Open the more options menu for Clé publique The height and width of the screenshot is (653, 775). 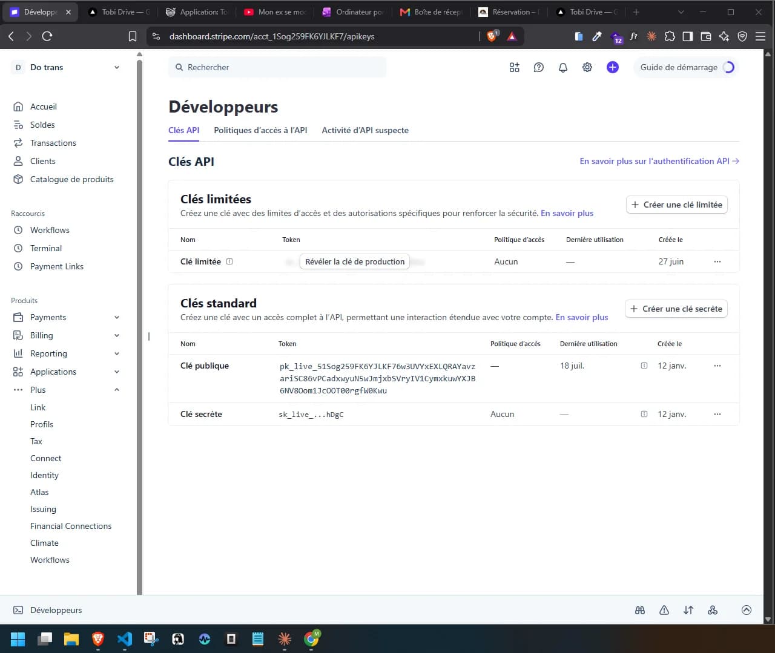pos(717,366)
